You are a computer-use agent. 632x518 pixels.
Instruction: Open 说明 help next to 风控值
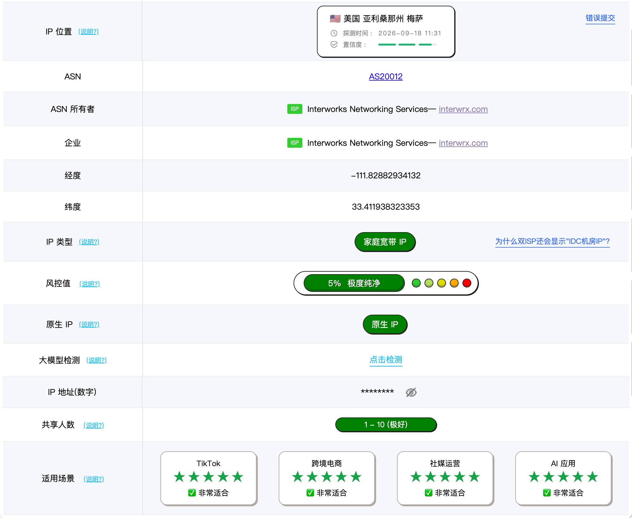[x=90, y=284]
